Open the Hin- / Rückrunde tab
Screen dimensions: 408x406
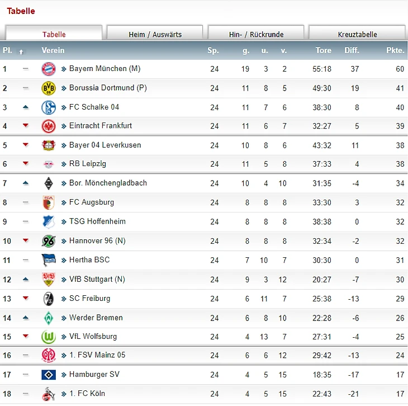[256, 34]
